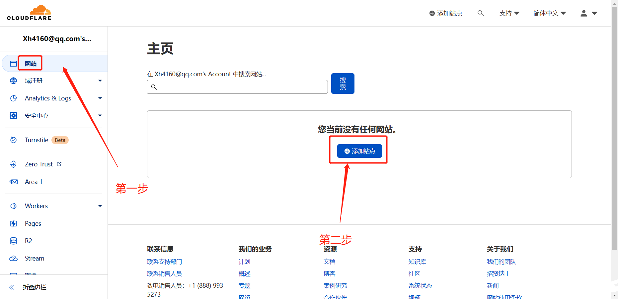Open Pages sidebar item
618x299 pixels.
(x=33, y=223)
